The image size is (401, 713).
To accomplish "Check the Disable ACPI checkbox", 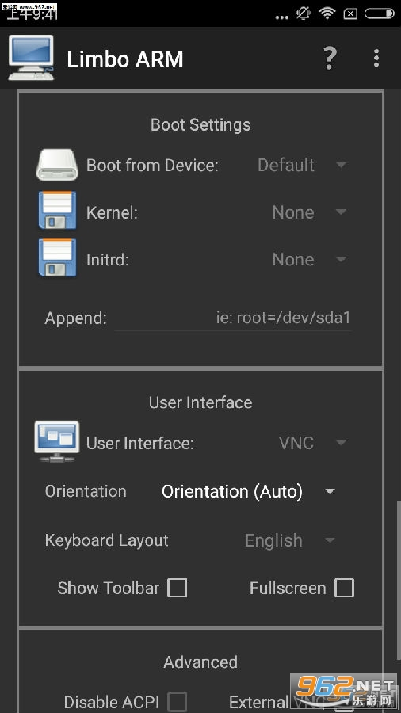I will tap(177, 701).
